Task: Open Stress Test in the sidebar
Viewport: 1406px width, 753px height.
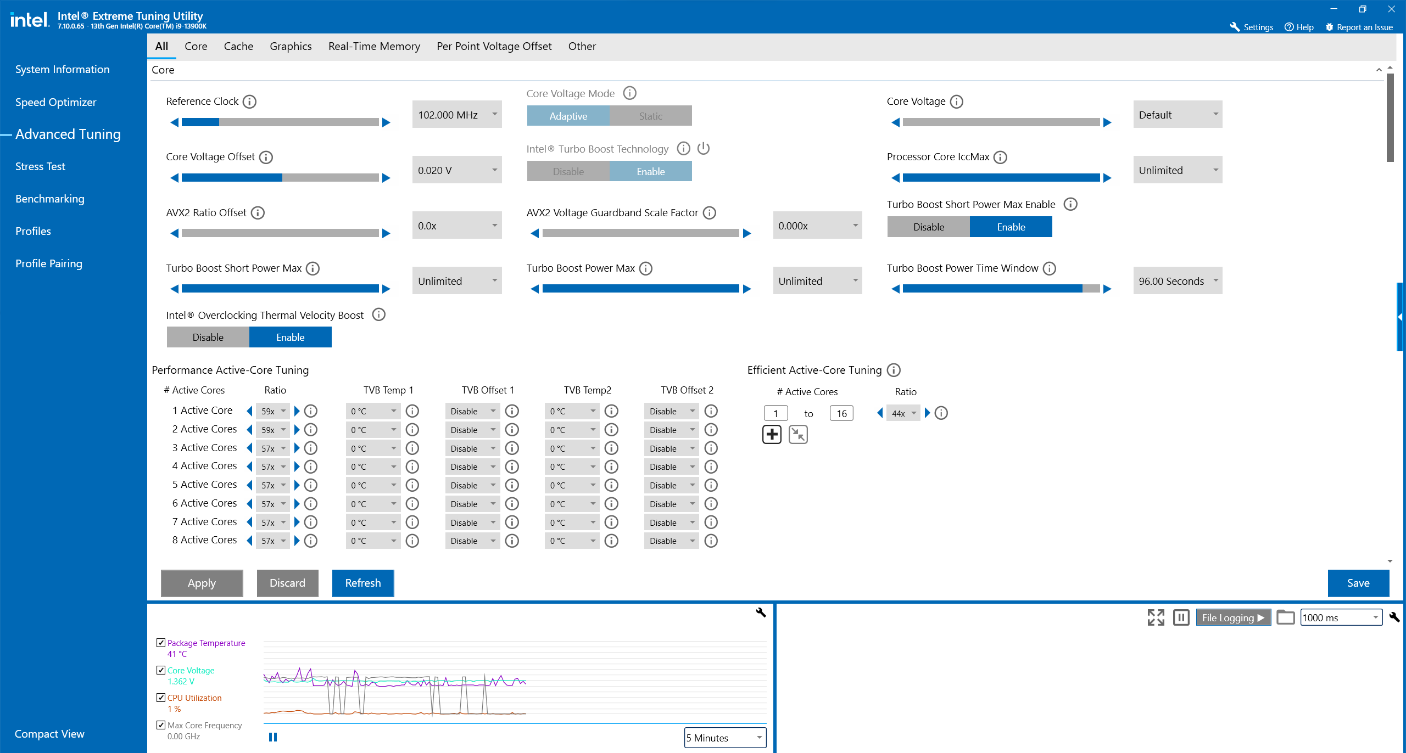Action: tap(40, 166)
